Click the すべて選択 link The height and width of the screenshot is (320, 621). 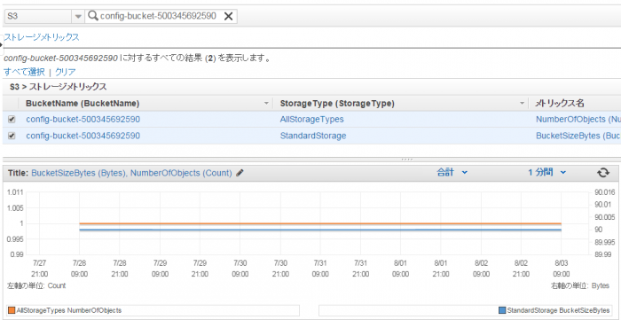click(x=24, y=72)
